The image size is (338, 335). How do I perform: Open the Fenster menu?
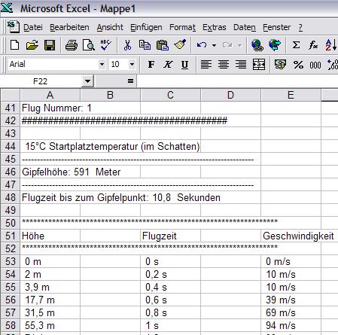(277, 27)
